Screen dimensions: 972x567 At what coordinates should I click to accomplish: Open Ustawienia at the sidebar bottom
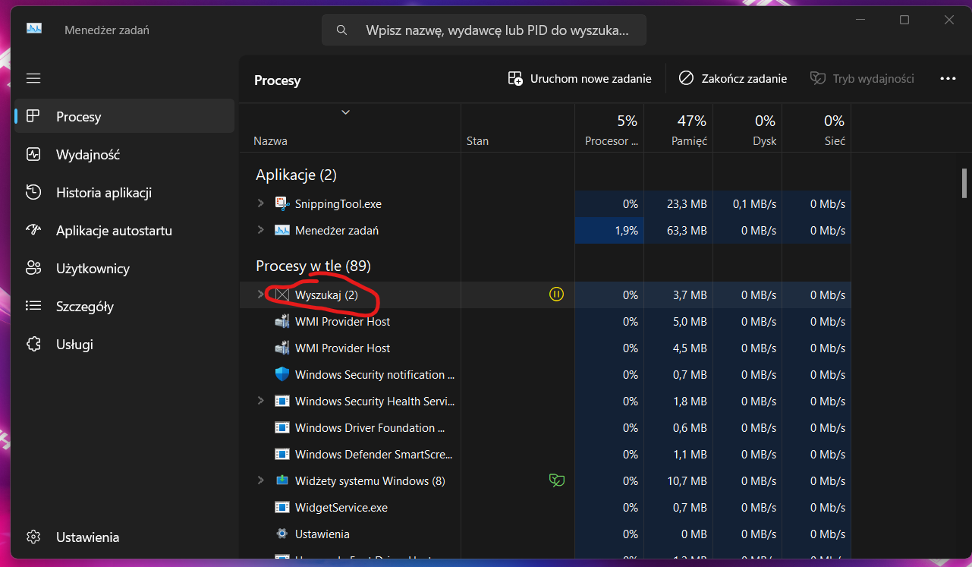click(x=124, y=537)
